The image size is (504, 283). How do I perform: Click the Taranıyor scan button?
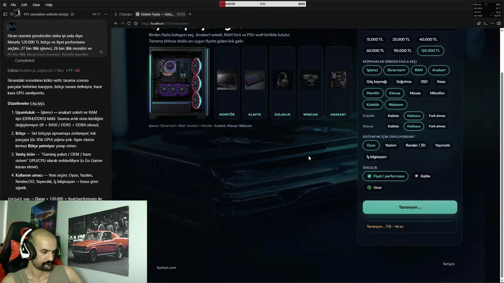point(410,207)
